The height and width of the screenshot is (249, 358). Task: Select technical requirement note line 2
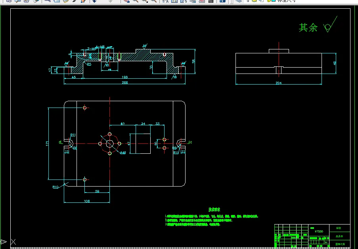(x=199, y=220)
